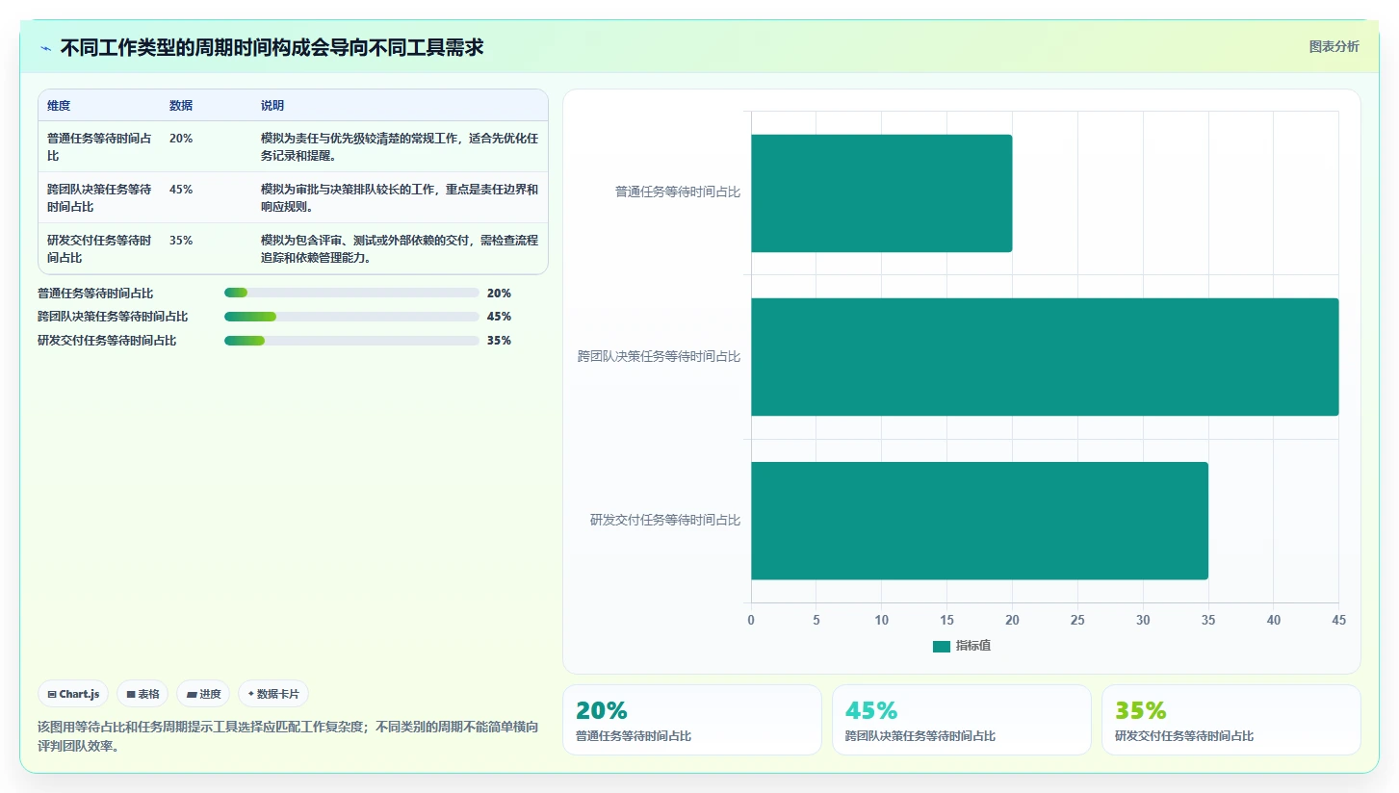Click the page title 不同工作类型的周期时间构成
This screenshot has height=793, width=1399.
272,48
